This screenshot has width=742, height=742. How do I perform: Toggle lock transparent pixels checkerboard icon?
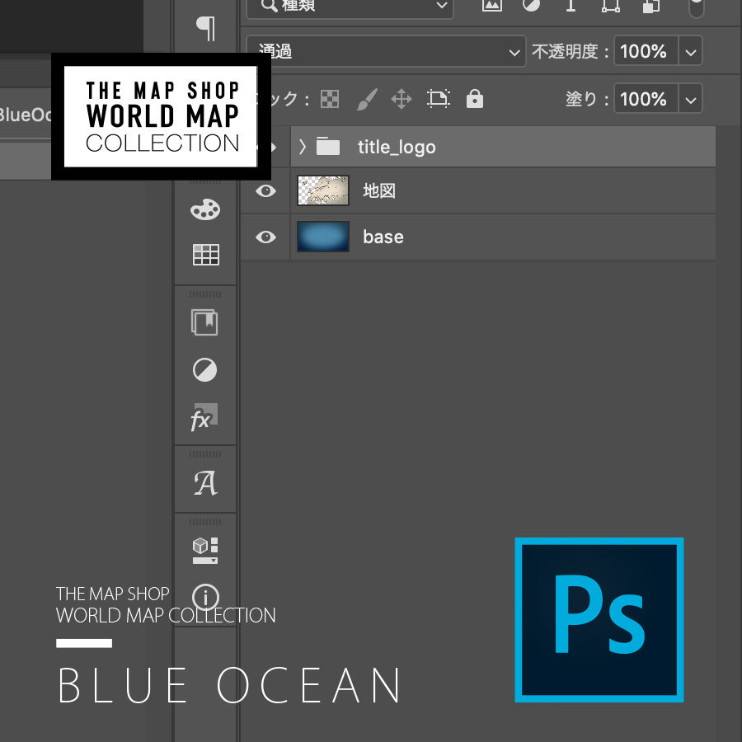click(330, 99)
